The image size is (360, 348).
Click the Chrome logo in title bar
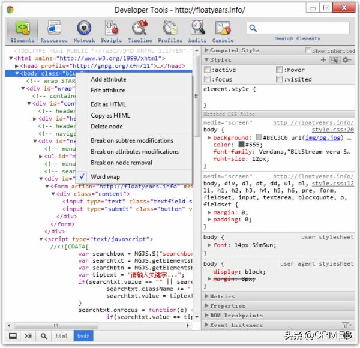tap(10, 10)
